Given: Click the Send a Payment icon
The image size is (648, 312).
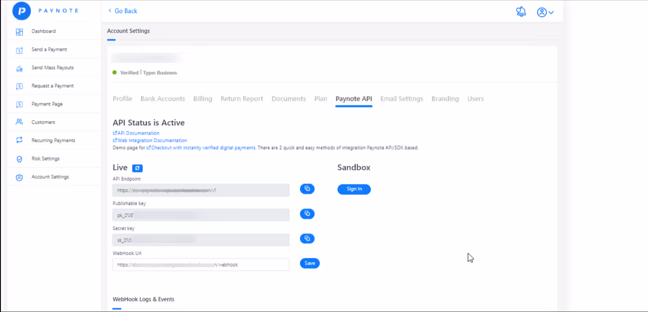Looking at the screenshot, I should 19,50.
